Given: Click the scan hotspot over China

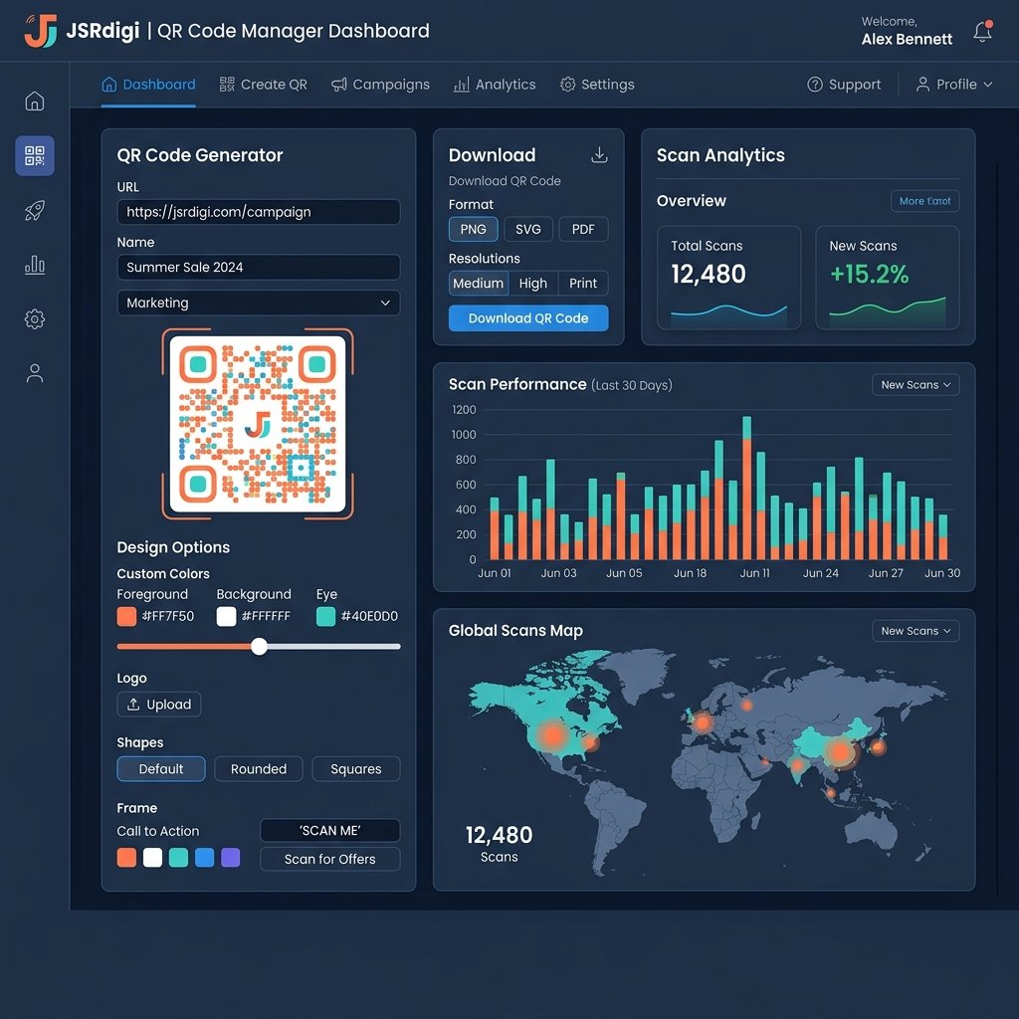Looking at the screenshot, I should coord(840,752).
